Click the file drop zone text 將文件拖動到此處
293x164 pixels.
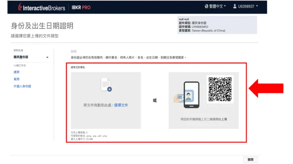(97, 105)
